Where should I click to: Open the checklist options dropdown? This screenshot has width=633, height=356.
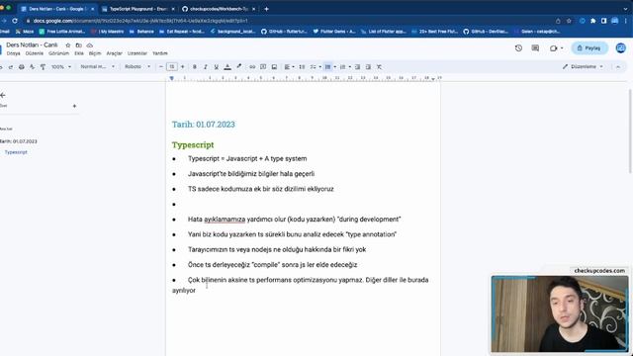[x=319, y=67]
